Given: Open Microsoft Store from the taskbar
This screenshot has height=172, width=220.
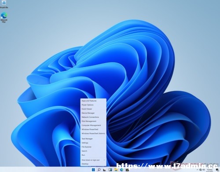Looking at the screenshot, I should 127,170.
